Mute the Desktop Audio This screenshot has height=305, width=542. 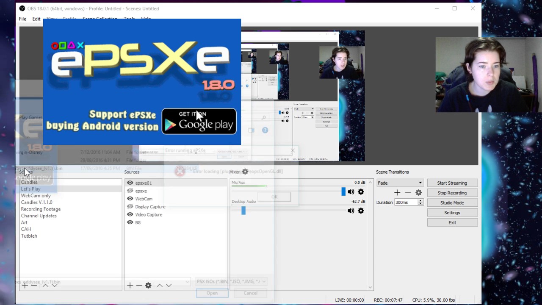[351, 211]
